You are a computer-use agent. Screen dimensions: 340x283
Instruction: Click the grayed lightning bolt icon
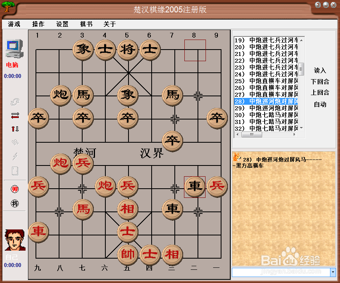pyautogui.click(x=15, y=156)
